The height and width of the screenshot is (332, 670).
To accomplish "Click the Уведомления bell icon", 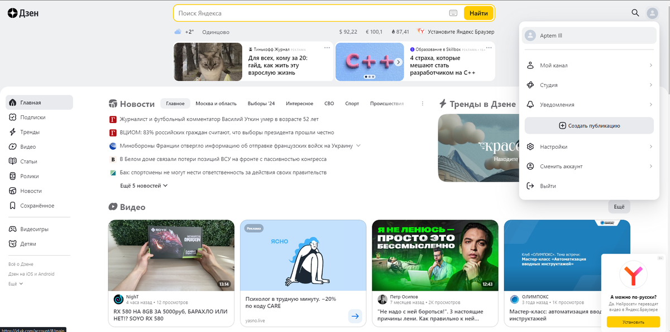I will (530, 104).
